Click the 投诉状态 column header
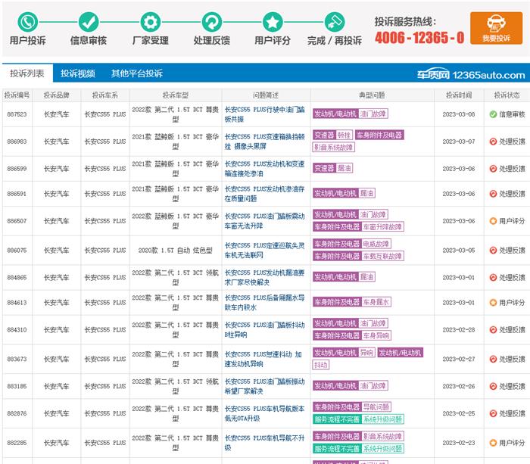Screen dimensions: 530x464 (x=507, y=95)
